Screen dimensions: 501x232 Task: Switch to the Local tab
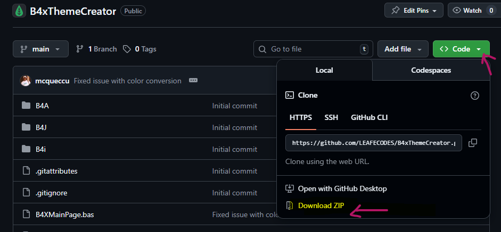(324, 70)
